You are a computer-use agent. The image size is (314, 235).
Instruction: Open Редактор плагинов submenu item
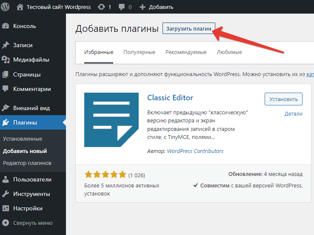(x=27, y=163)
